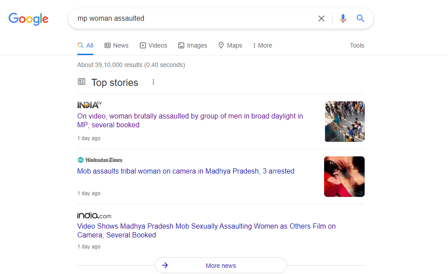Image resolution: width=448 pixels, height=274 pixels.
Task: Open India TV woman brutally assaulted article
Action: pyautogui.click(x=190, y=120)
